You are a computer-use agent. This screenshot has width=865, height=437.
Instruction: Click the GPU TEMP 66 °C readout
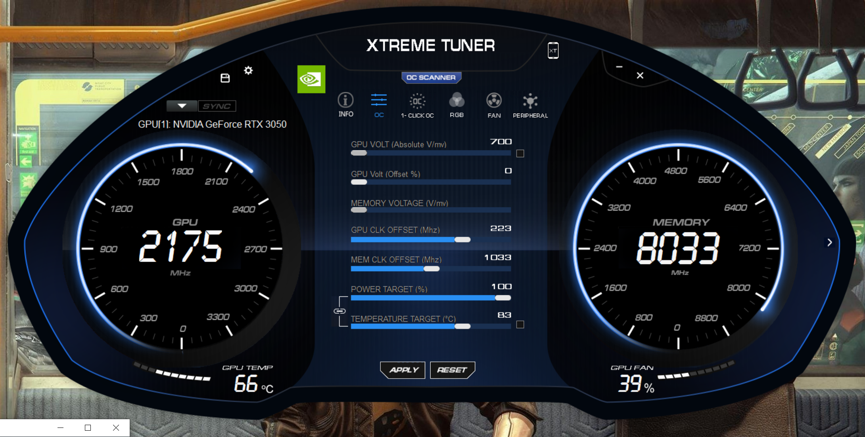click(x=253, y=384)
